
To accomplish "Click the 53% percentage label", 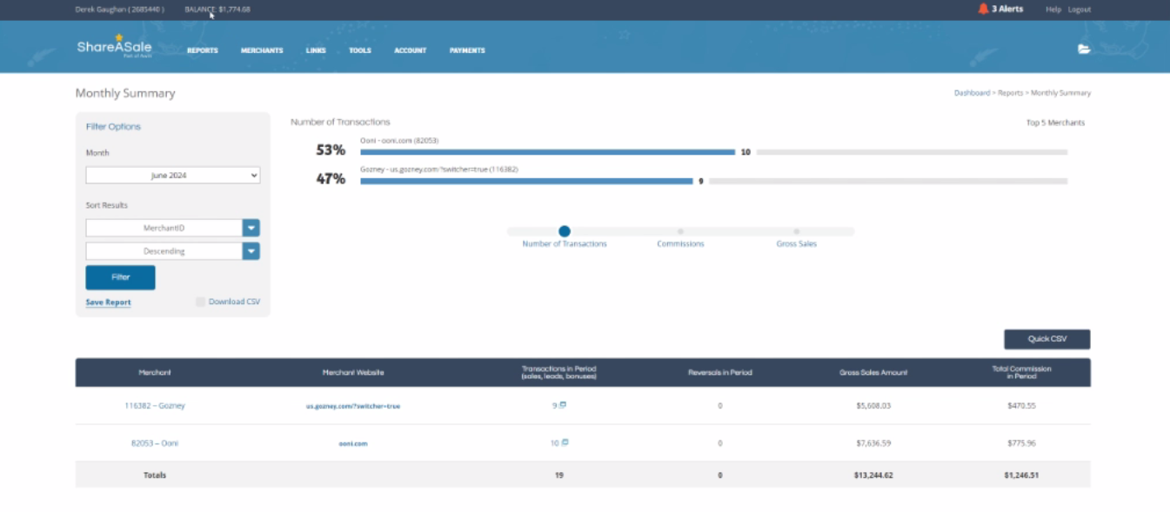I will tap(331, 150).
